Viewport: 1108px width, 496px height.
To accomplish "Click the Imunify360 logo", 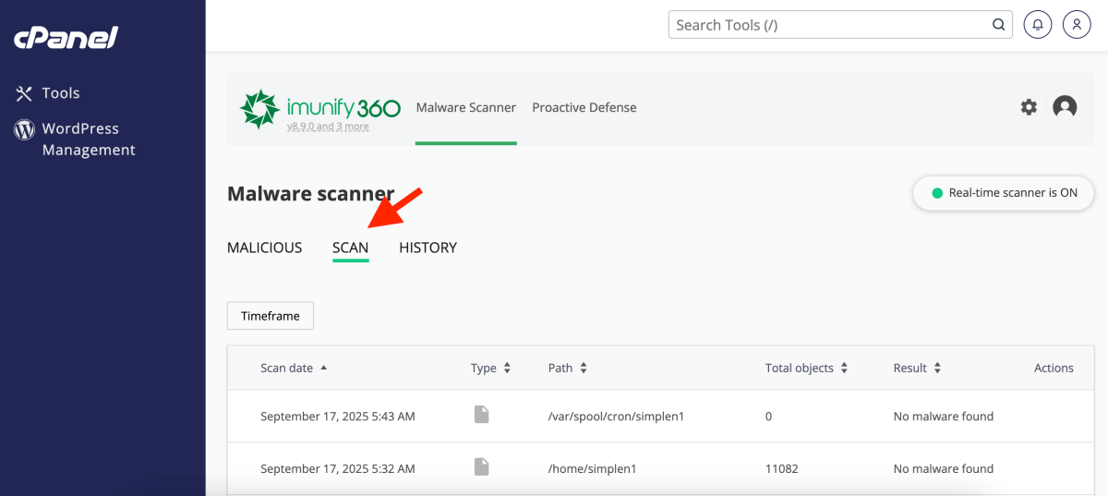I will pyautogui.click(x=319, y=109).
